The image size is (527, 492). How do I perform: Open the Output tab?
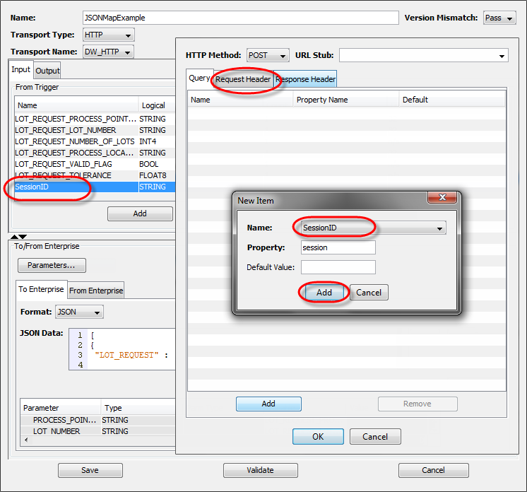[x=48, y=71]
